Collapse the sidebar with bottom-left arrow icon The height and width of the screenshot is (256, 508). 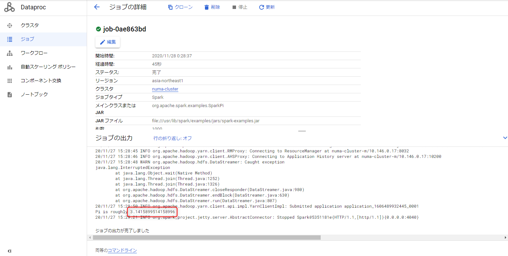(x=10, y=251)
